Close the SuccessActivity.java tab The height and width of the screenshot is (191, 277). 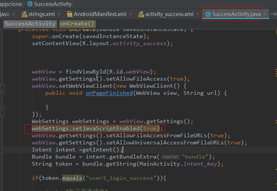[265, 14]
